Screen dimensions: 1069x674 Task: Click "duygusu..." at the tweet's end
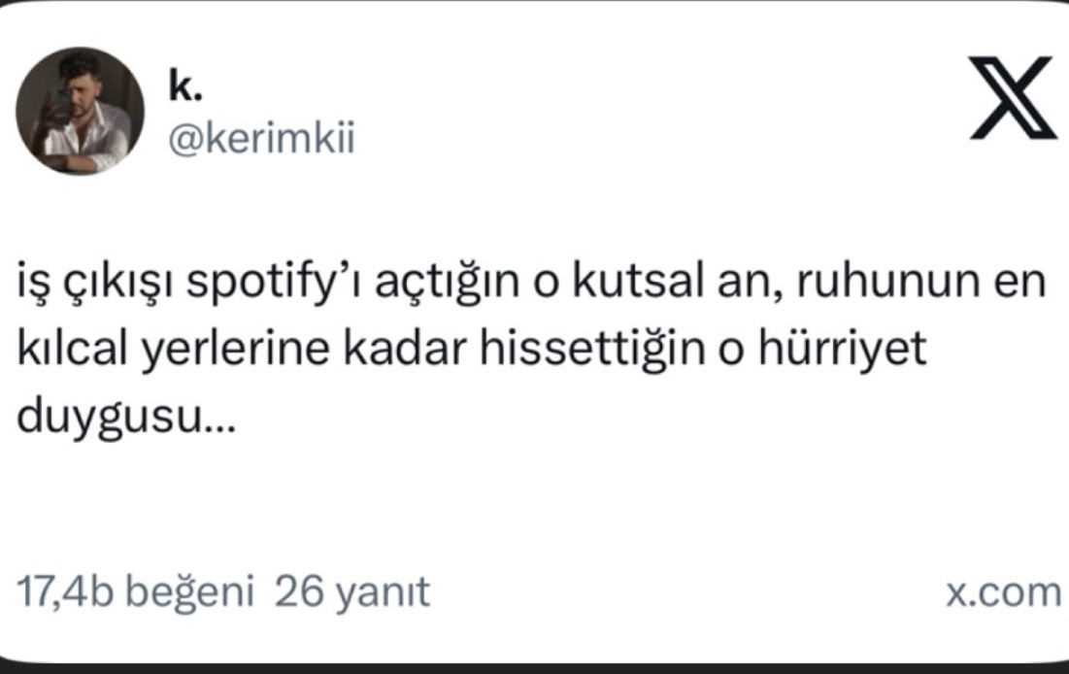tap(126, 417)
